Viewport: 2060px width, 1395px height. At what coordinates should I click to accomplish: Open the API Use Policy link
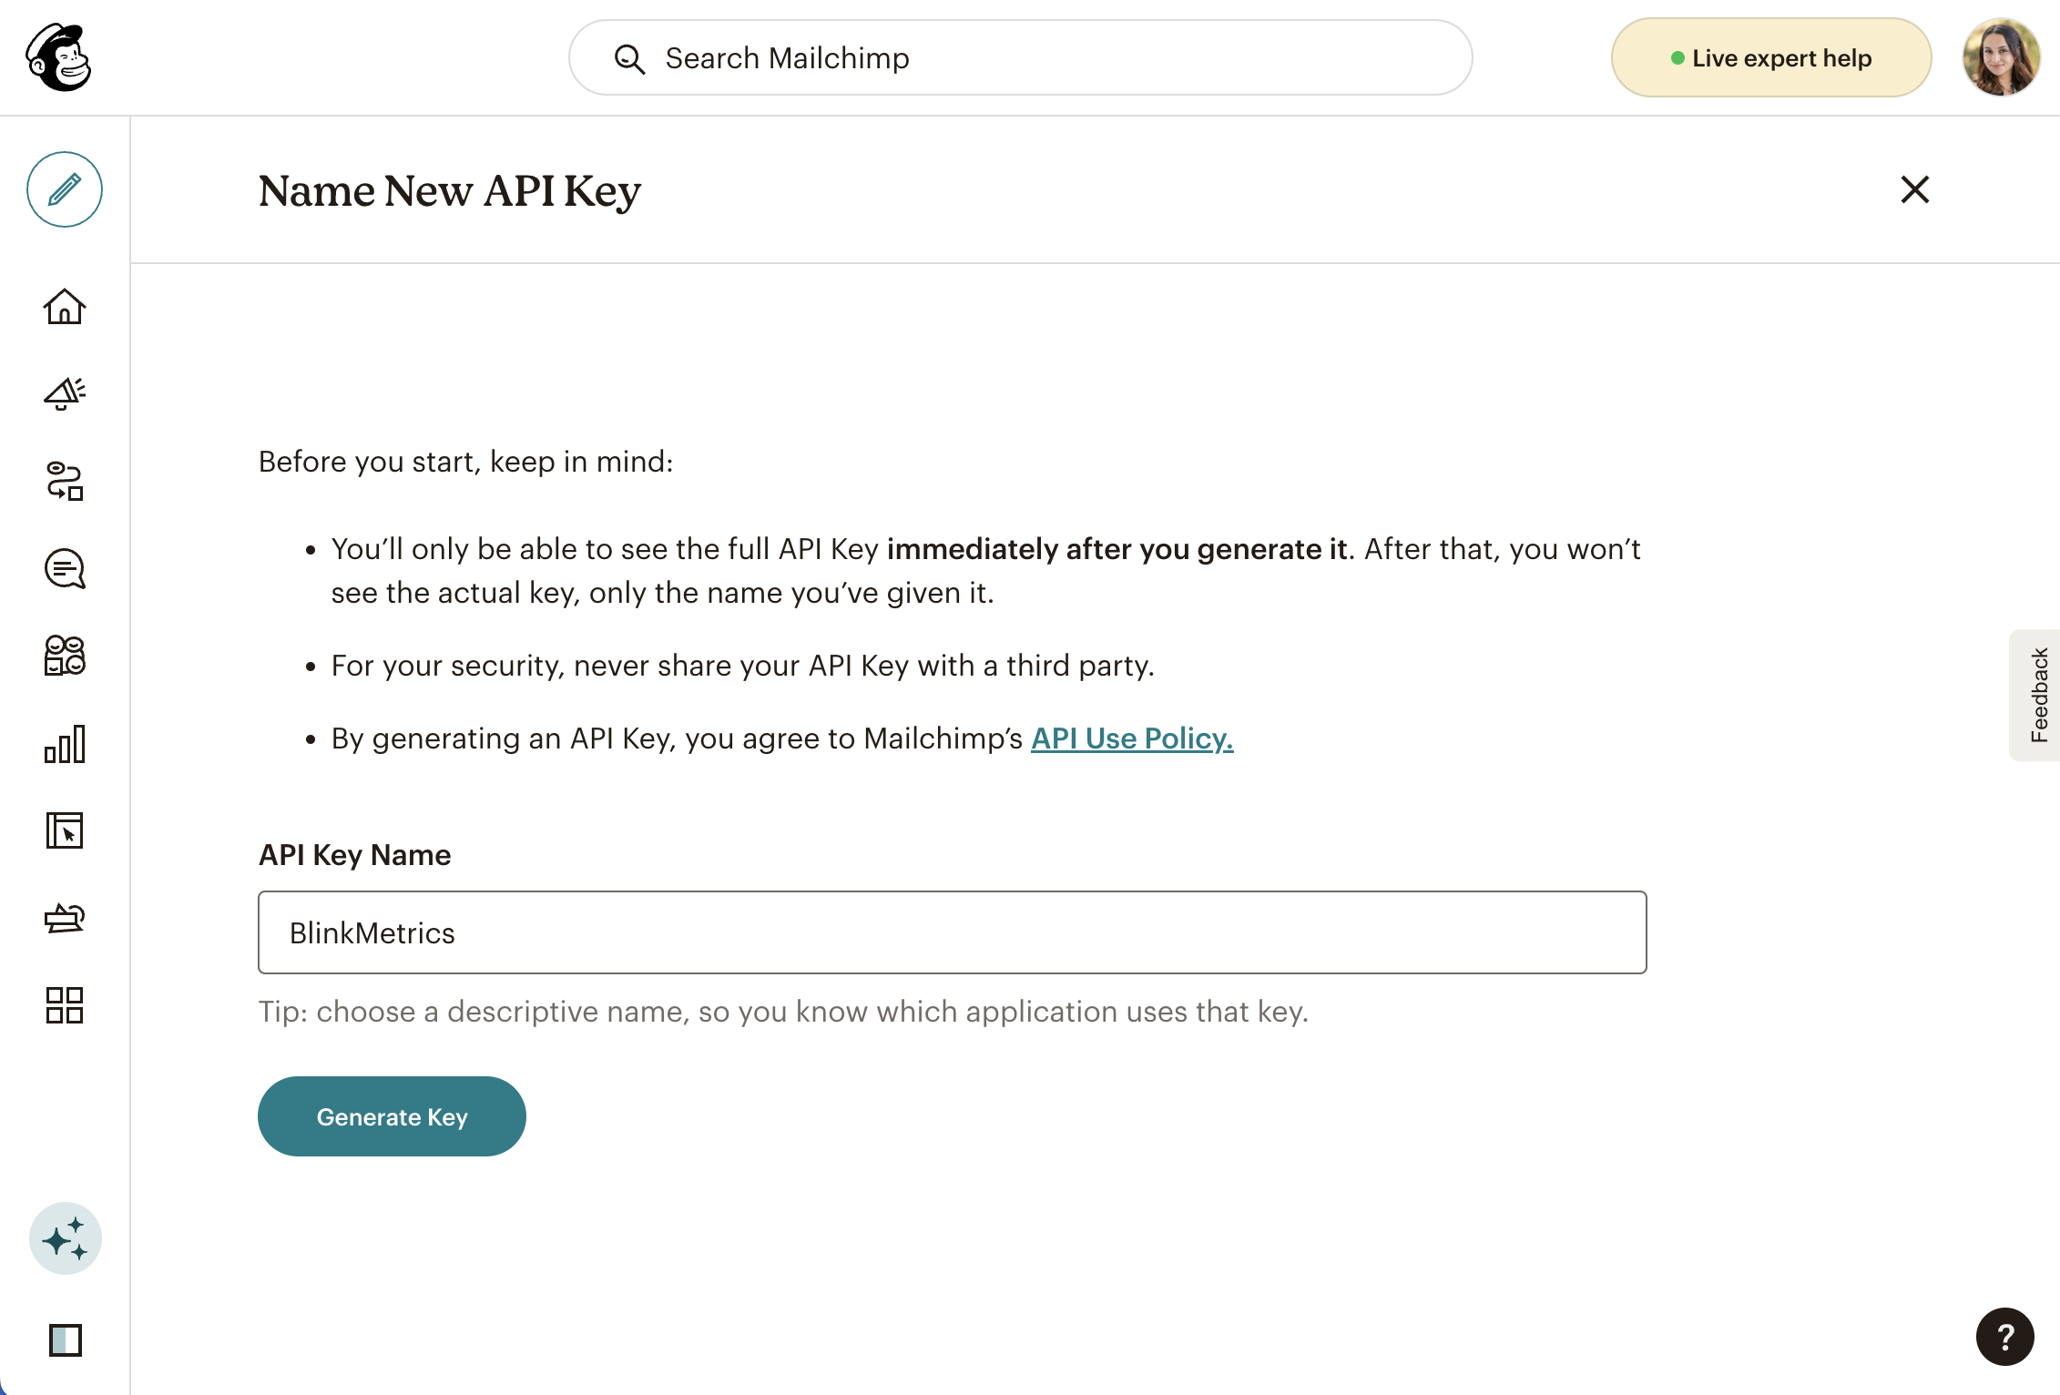tap(1131, 738)
